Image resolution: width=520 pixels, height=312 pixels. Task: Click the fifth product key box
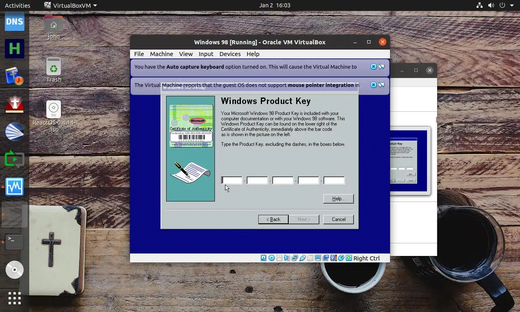click(x=334, y=180)
